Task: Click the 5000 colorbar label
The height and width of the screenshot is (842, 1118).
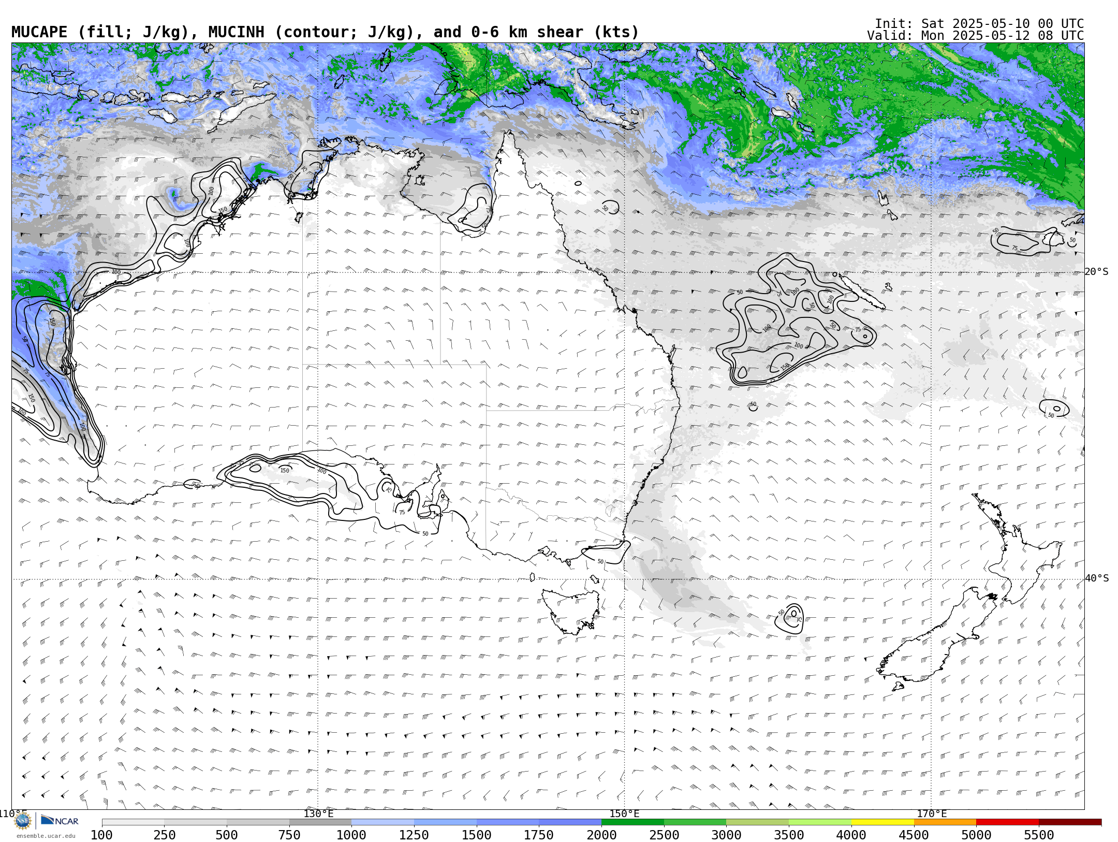Action: click(976, 835)
